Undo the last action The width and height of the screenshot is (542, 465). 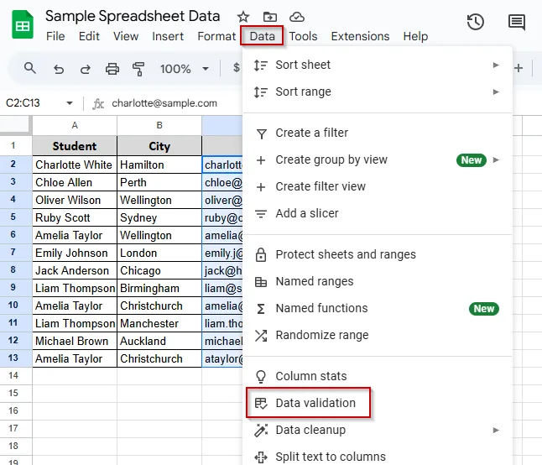[59, 69]
